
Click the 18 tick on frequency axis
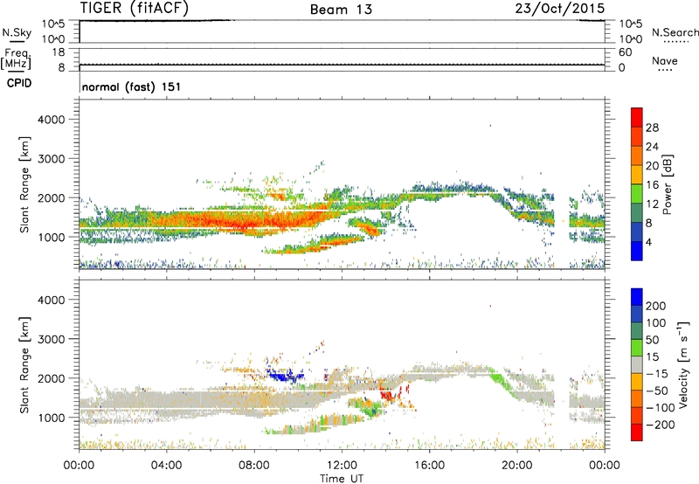[x=59, y=52]
